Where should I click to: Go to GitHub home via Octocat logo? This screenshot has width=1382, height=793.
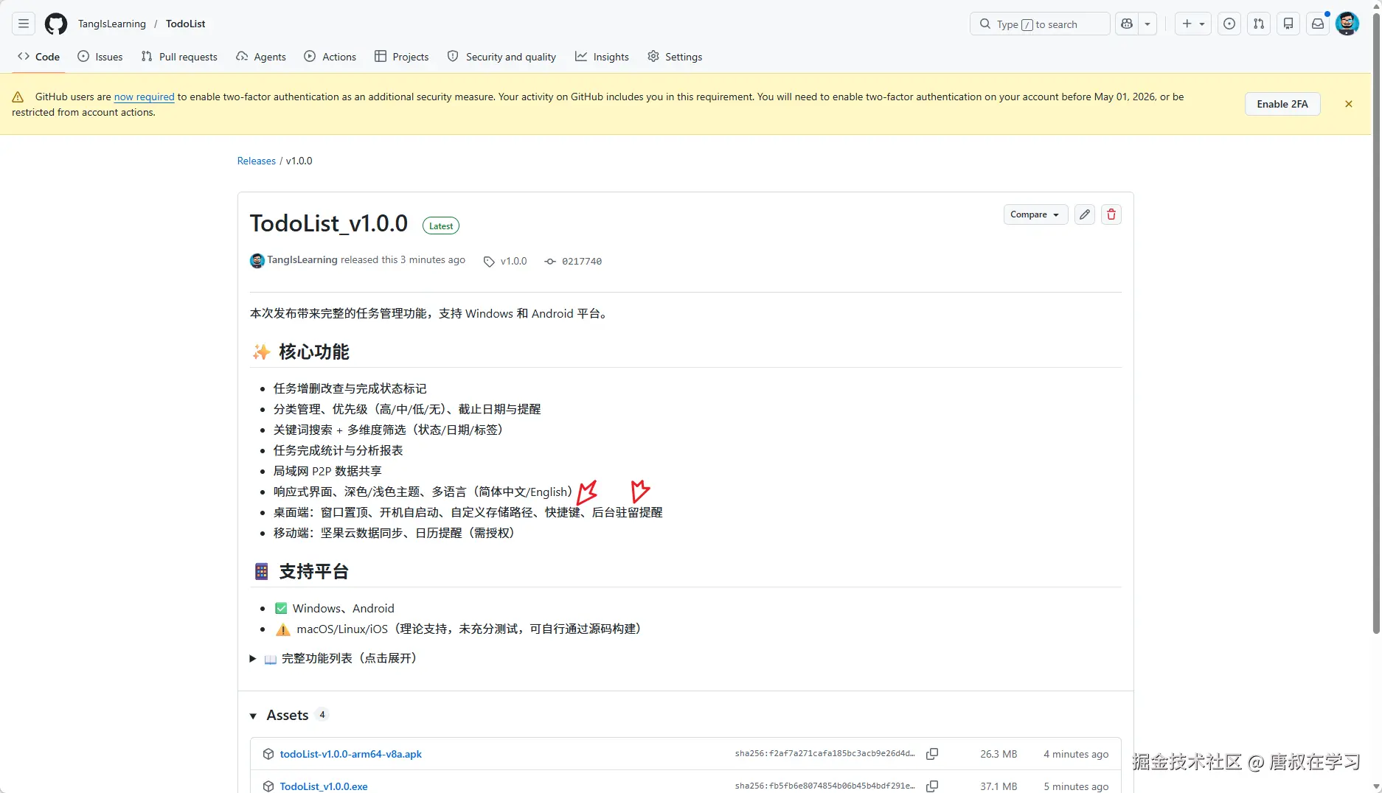point(56,24)
